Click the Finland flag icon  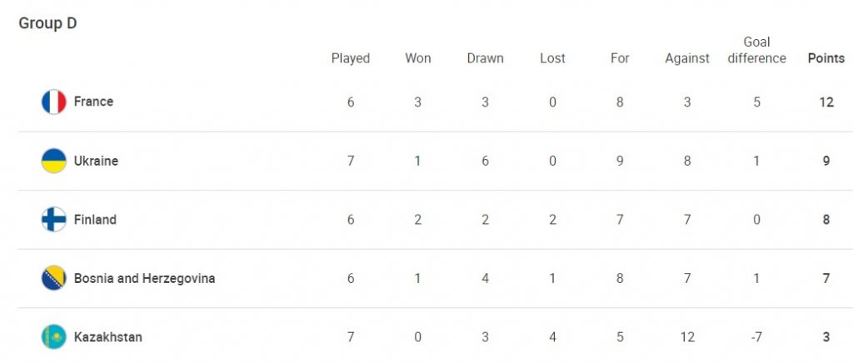(54, 220)
